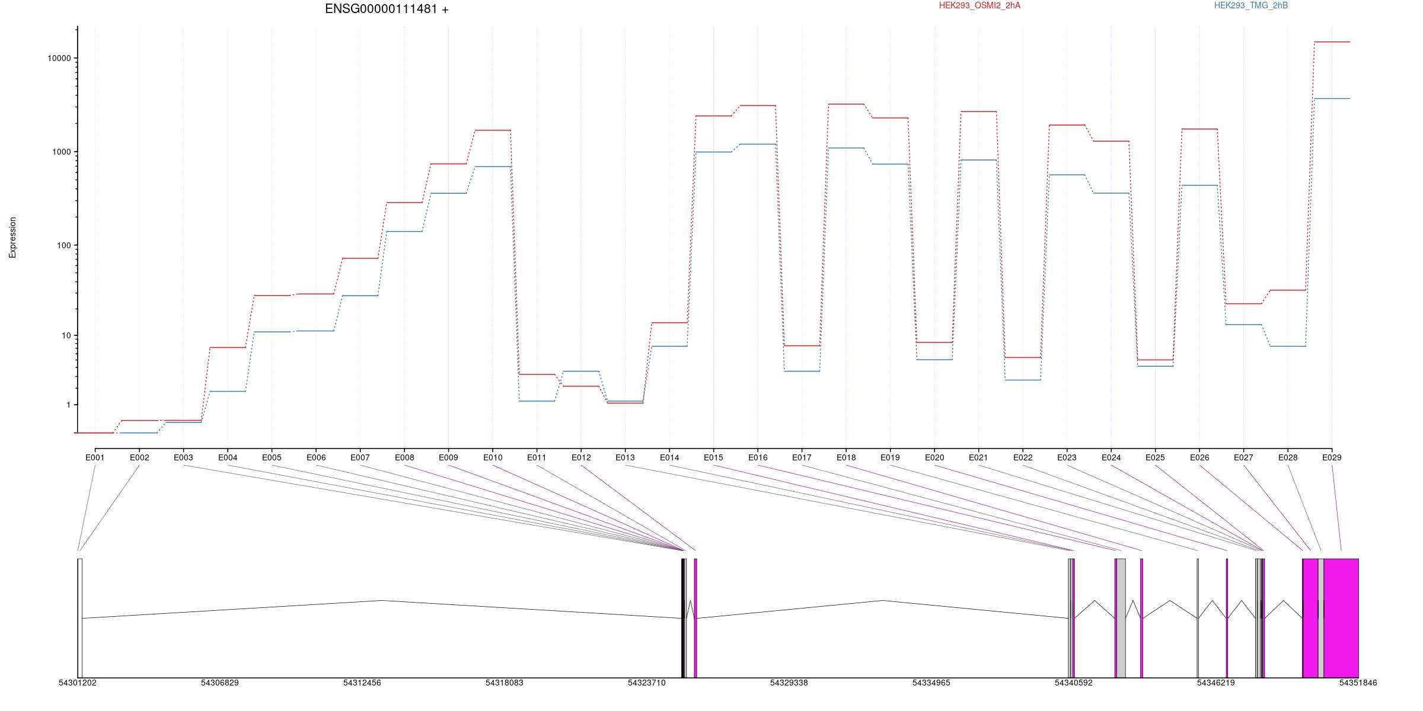Click the E023 exon label

tap(1067, 457)
